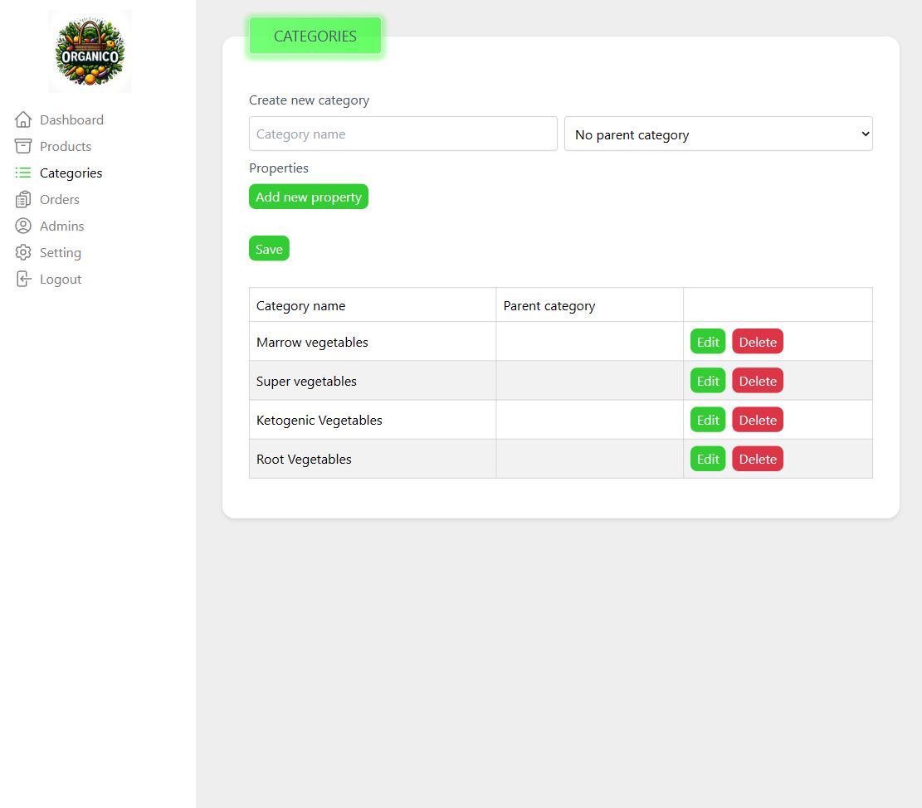The height and width of the screenshot is (808, 922).
Task: Focus the Category name input field
Action: 402,134
